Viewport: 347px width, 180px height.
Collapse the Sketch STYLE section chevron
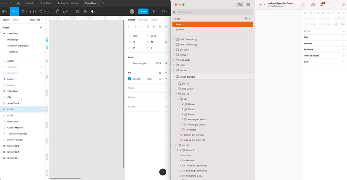pos(344,32)
